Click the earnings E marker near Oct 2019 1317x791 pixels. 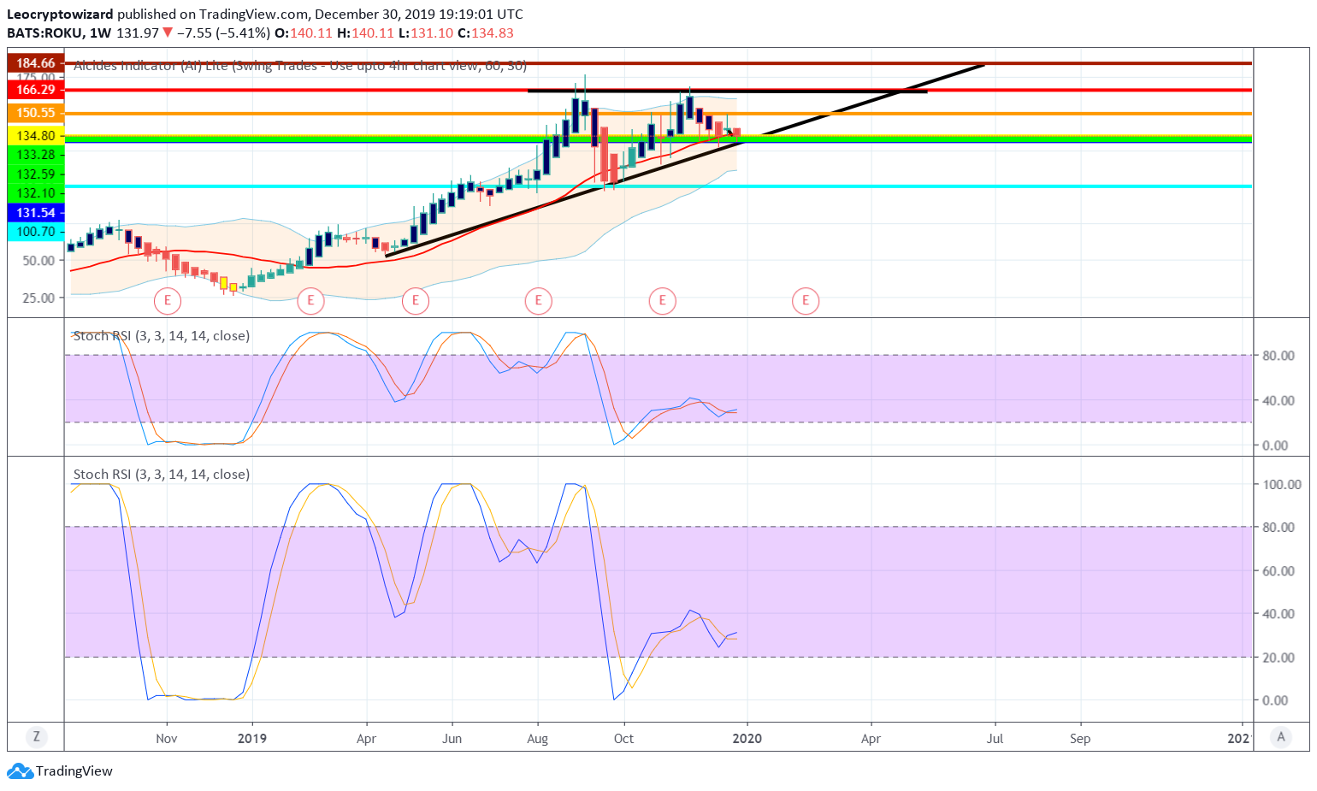[x=662, y=300]
